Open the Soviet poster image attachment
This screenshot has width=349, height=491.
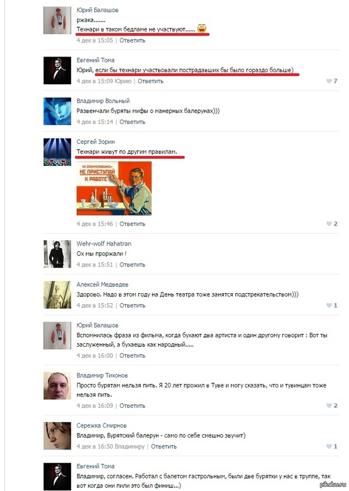(114, 188)
